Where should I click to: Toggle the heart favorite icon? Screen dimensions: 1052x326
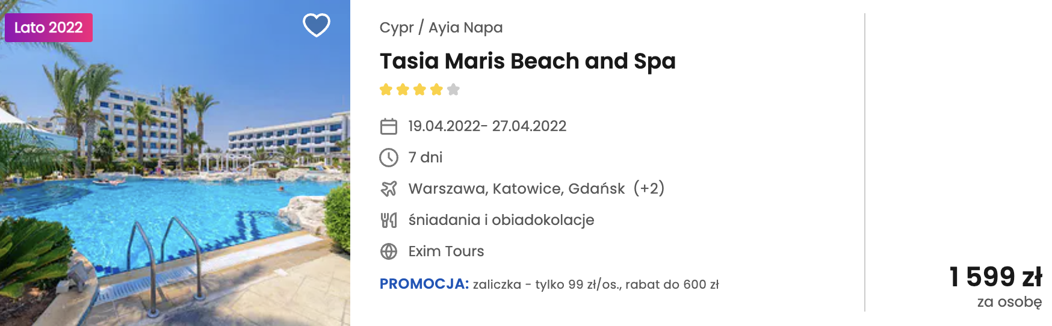316,25
